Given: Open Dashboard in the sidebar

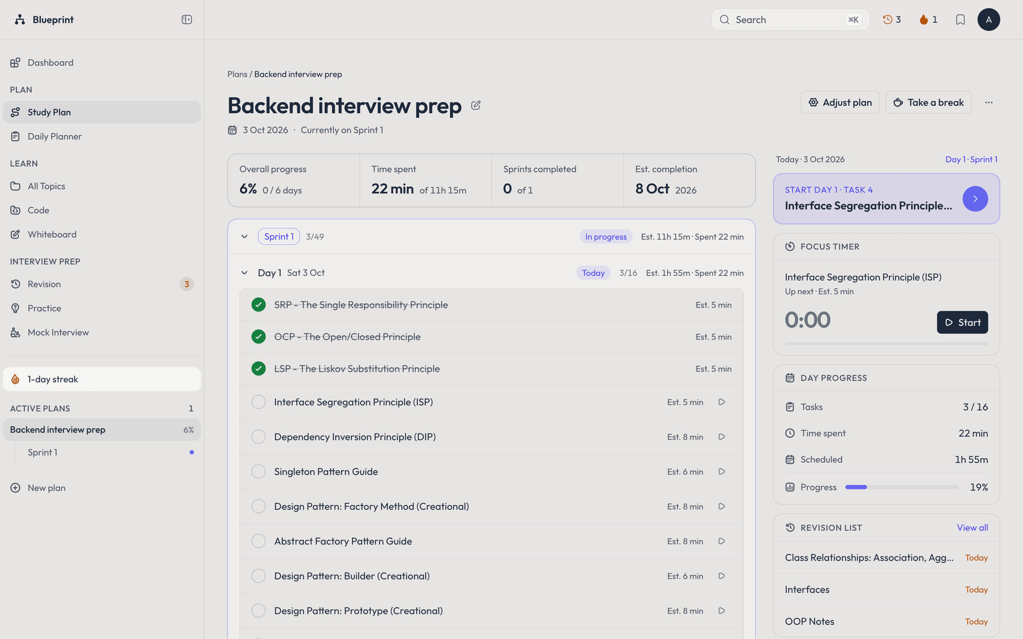Looking at the screenshot, I should click(x=102, y=62).
